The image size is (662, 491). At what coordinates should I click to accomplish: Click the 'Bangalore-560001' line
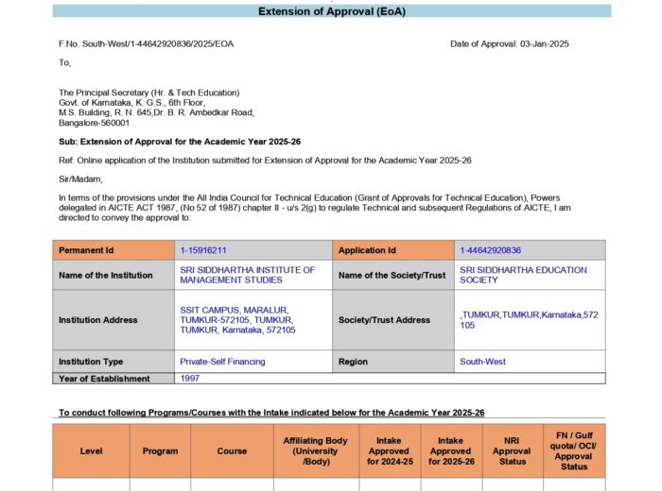pos(95,123)
